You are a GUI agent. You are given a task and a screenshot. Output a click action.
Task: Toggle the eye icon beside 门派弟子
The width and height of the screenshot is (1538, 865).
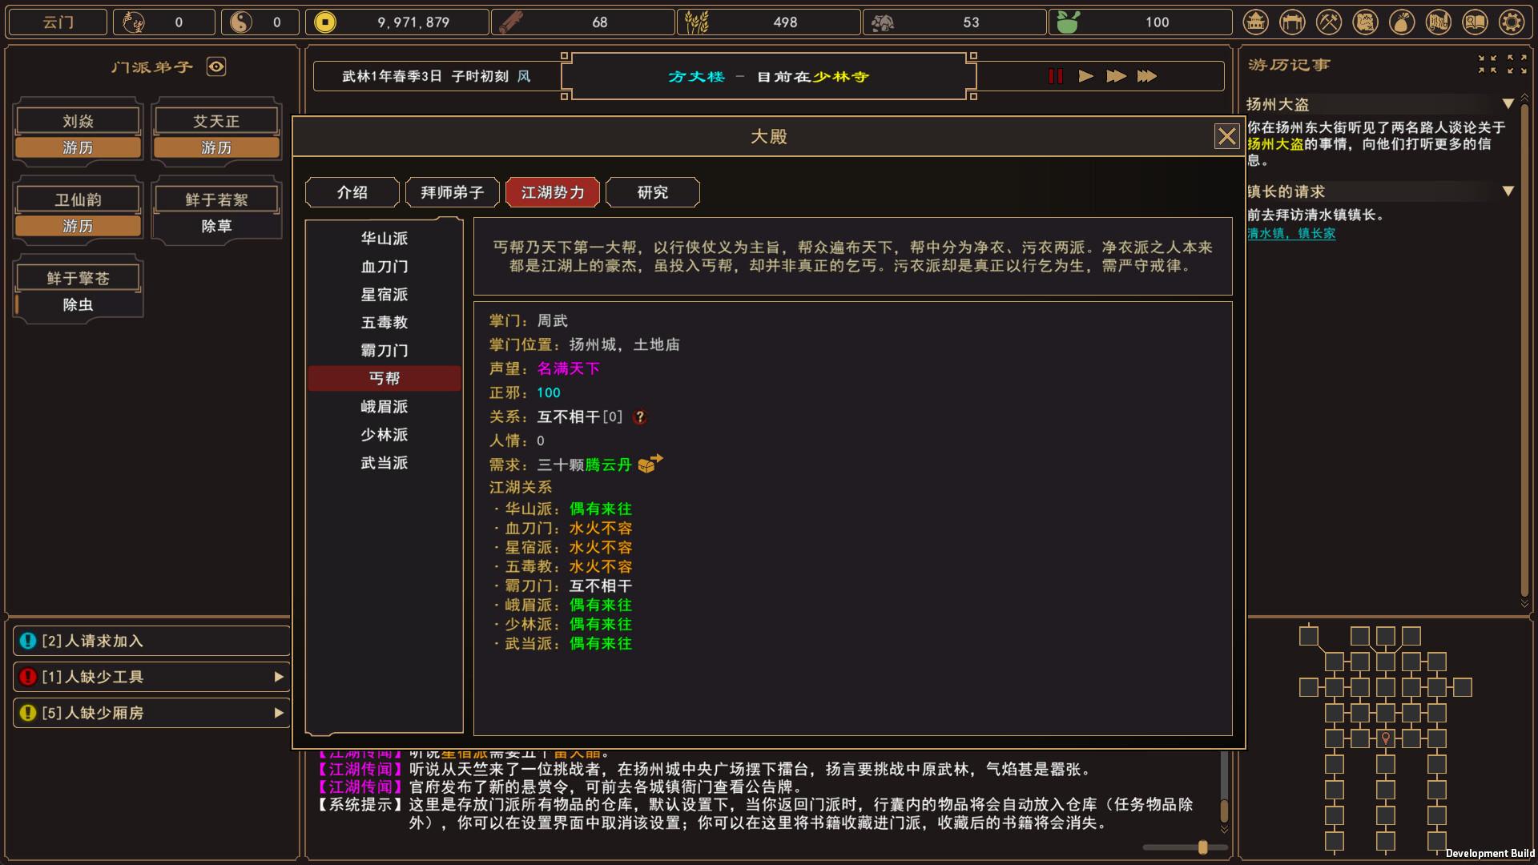(215, 67)
